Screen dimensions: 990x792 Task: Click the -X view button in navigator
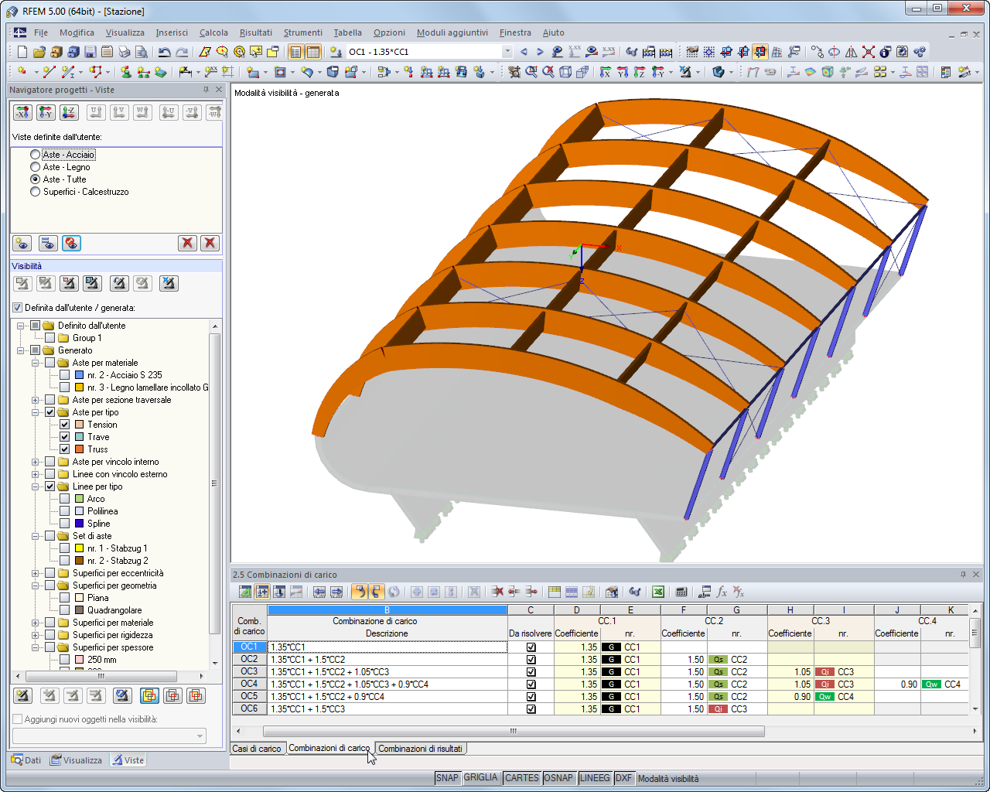point(22,112)
